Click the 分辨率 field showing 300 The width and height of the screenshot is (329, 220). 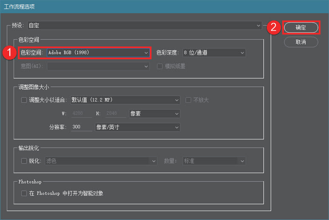(82, 127)
